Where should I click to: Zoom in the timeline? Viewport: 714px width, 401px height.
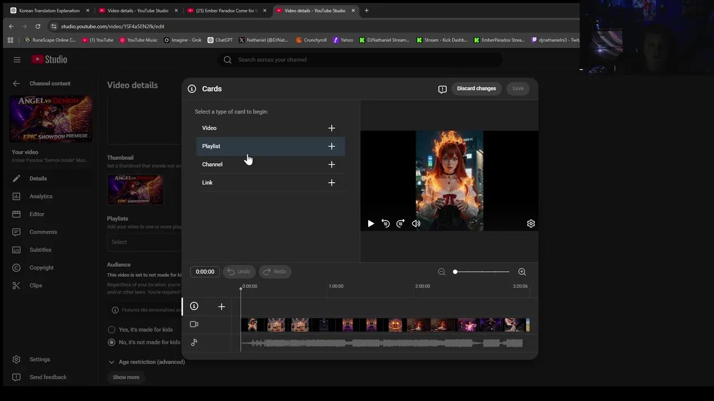(522, 272)
